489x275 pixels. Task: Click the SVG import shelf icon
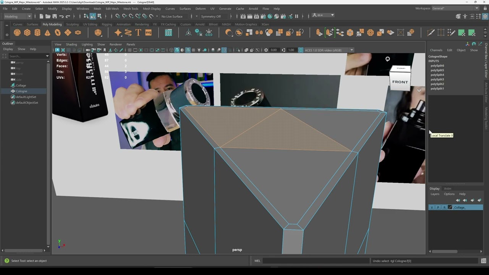pyautogui.click(x=149, y=33)
